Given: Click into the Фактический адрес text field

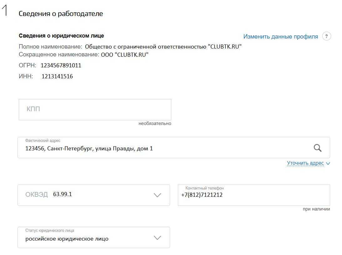Looking at the screenshot, I should click(x=156, y=148).
